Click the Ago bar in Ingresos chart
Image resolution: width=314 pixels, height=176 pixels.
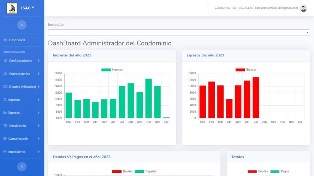(x=131, y=101)
